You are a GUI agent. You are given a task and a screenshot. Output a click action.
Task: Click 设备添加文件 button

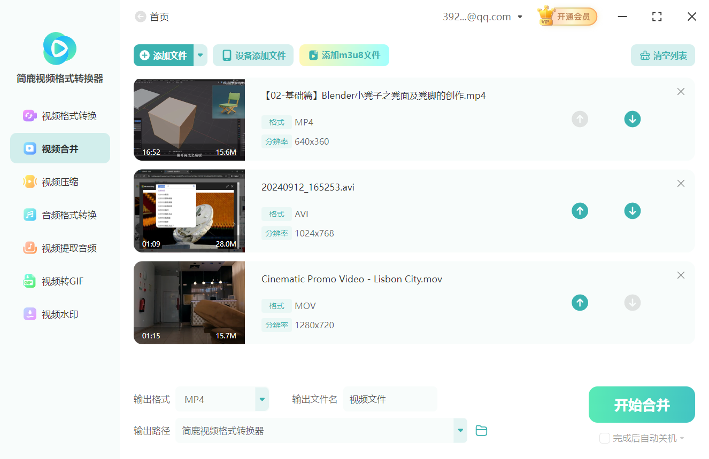pos(253,56)
